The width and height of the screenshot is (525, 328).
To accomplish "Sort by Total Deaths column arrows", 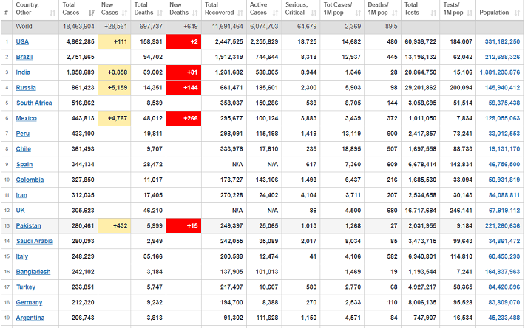I will (x=160, y=13).
